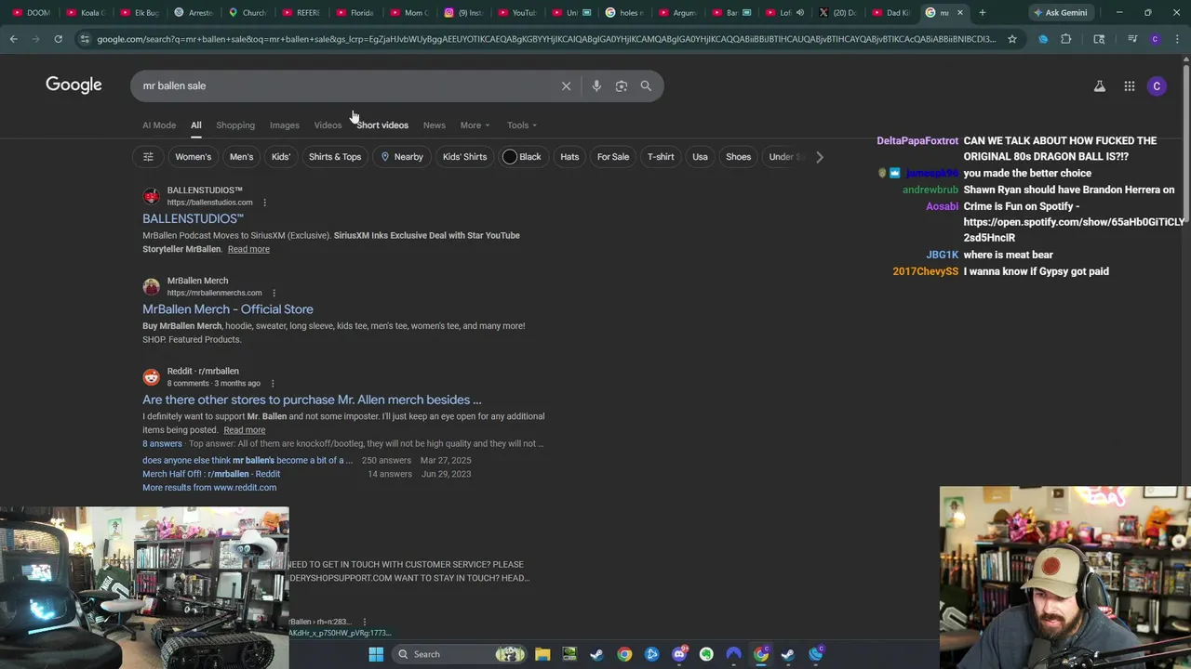Viewport: 1191px width, 669px height.
Task: Toggle the Women's filter chip
Action: (x=193, y=157)
